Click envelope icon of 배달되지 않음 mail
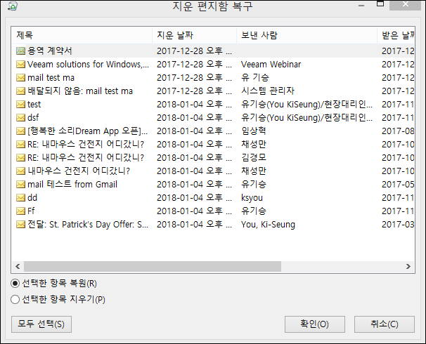Image resolution: width=426 pixels, height=344 pixels. [20, 91]
